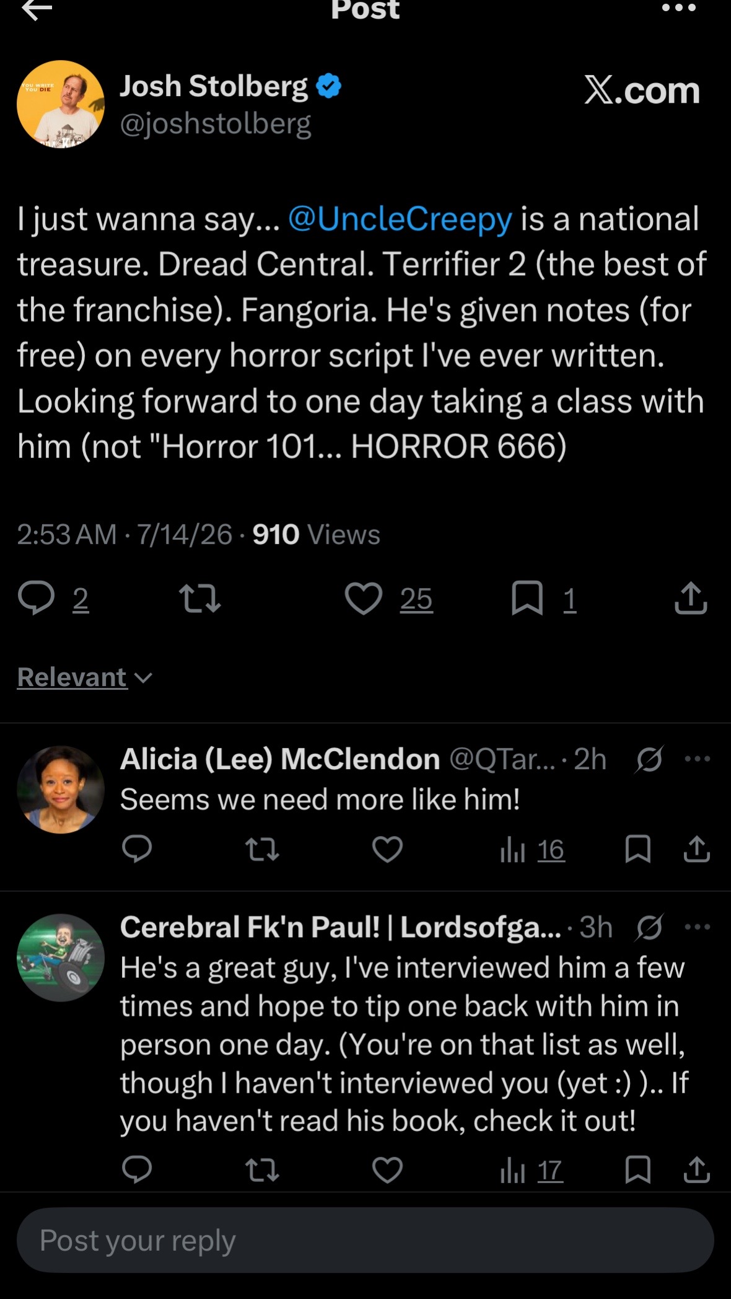Open Alicia McClendon's profile picture
Viewport: 731px width, 1299px height.
coord(61,790)
